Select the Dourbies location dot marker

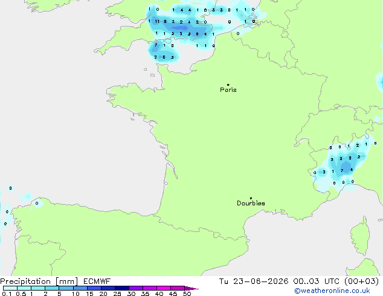tap(251, 198)
